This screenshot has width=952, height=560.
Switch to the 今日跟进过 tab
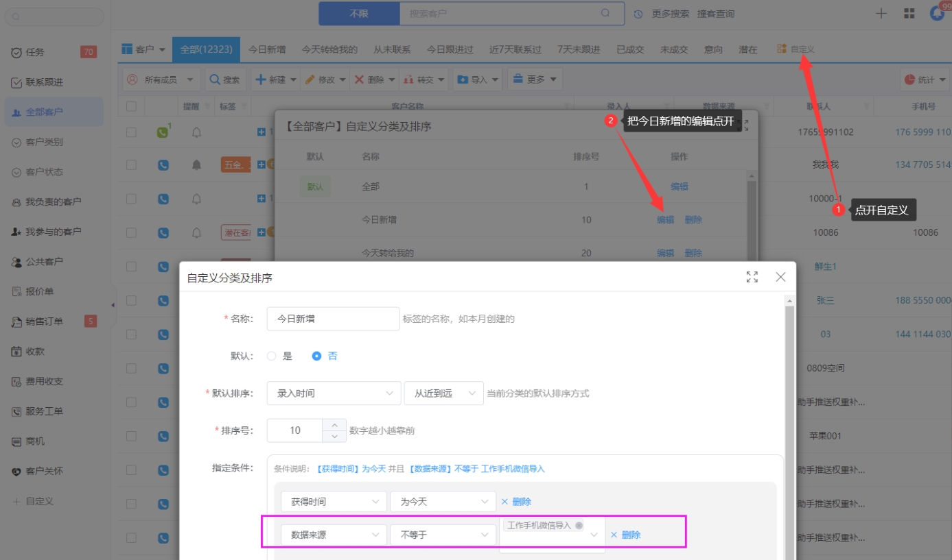450,49
